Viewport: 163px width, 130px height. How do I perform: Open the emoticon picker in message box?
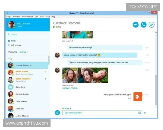pyautogui.click(x=140, y=113)
